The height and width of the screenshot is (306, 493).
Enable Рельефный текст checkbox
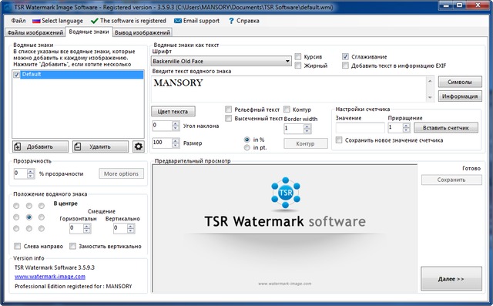pyautogui.click(x=228, y=109)
